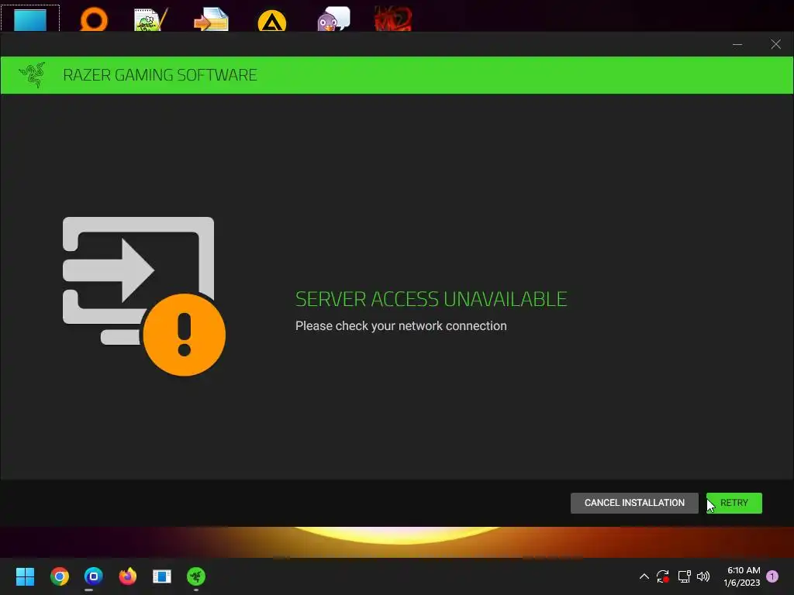Select the Pidgin purple bird desktop icon
Screen dimensions: 794x595
tap(333, 19)
